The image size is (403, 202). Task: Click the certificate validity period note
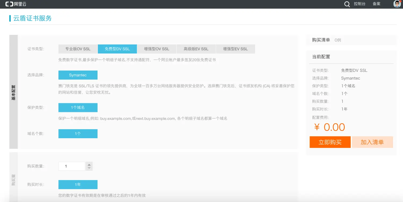point(102,196)
